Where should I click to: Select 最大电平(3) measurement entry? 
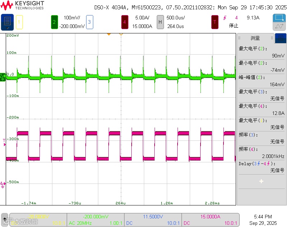click(x=262, y=95)
